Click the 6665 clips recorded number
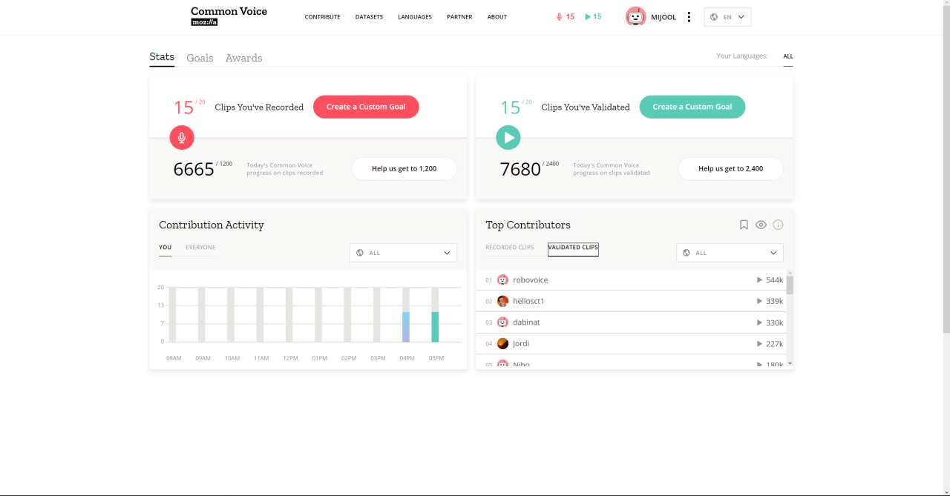The height and width of the screenshot is (496, 950). pos(194,170)
